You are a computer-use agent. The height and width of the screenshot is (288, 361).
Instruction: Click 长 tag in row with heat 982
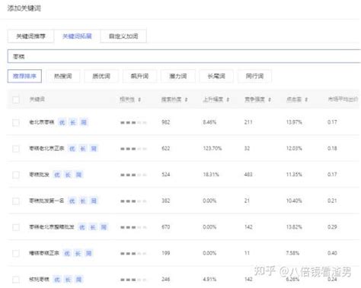click(73, 122)
